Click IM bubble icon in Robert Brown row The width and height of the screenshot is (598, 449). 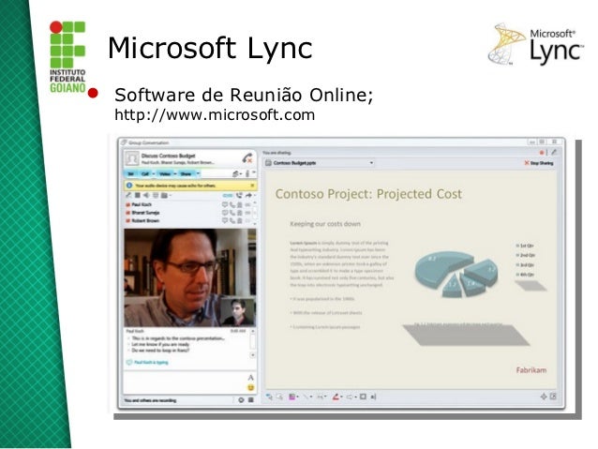(225, 220)
